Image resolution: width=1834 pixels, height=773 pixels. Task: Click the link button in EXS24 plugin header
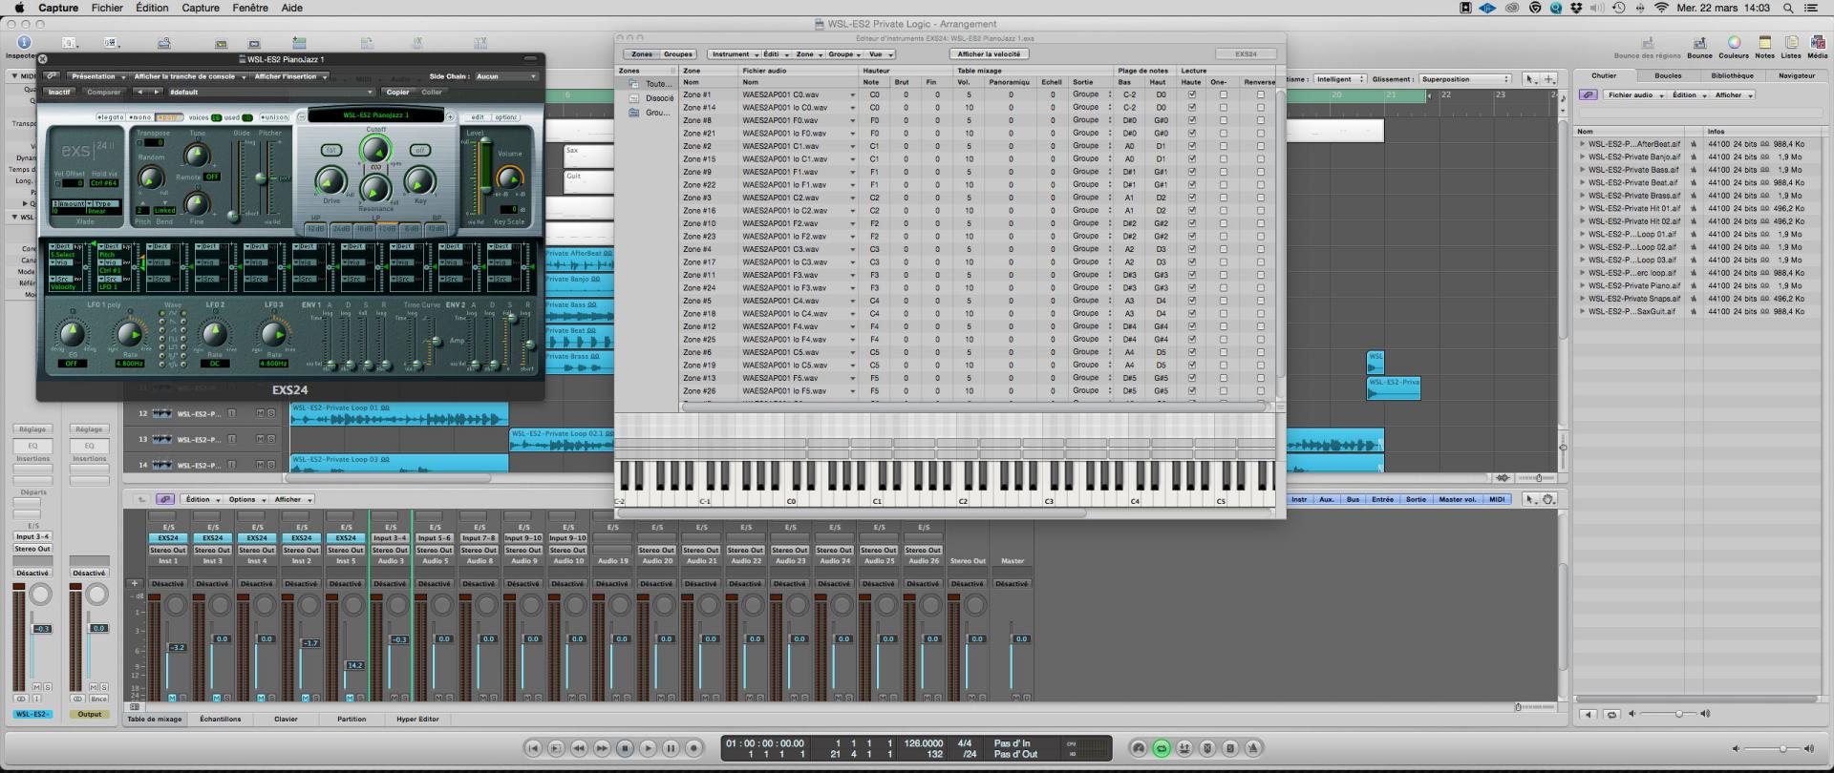point(51,76)
